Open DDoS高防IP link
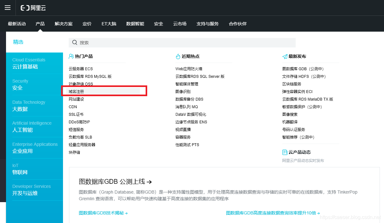Image resolution: width=384 pixels, height=223 pixels. [79, 122]
